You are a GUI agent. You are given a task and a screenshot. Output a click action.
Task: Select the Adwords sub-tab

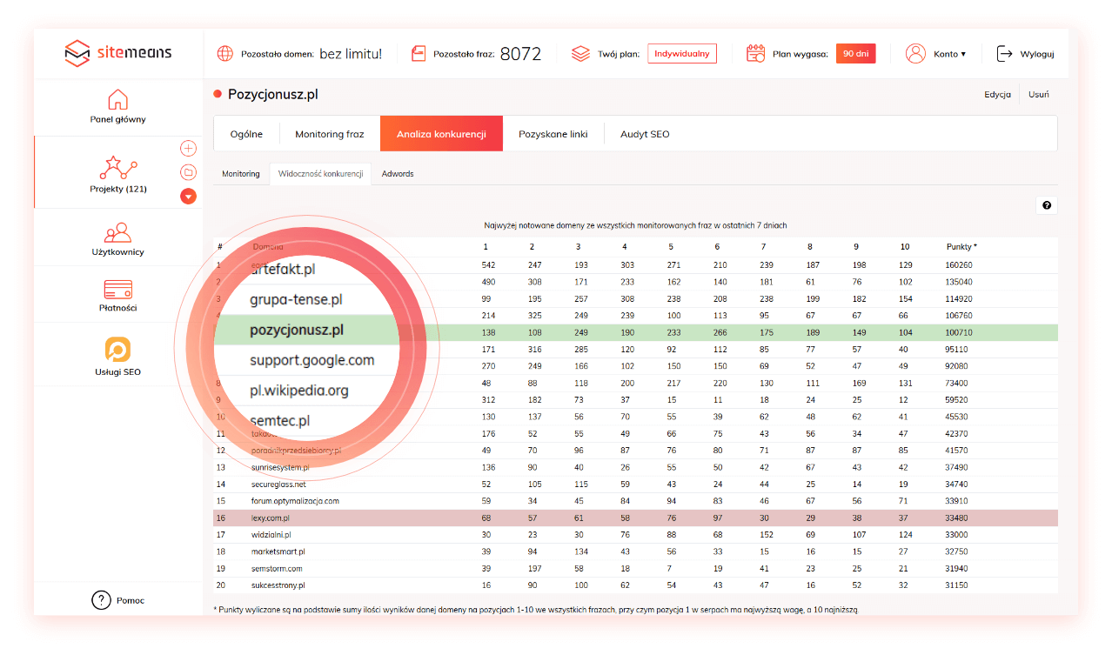[398, 174]
